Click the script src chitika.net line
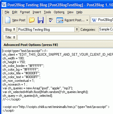 [x=56, y=107]
